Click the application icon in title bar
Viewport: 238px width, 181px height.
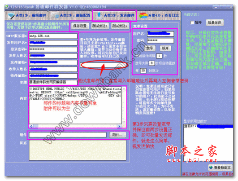coord(6,7)
